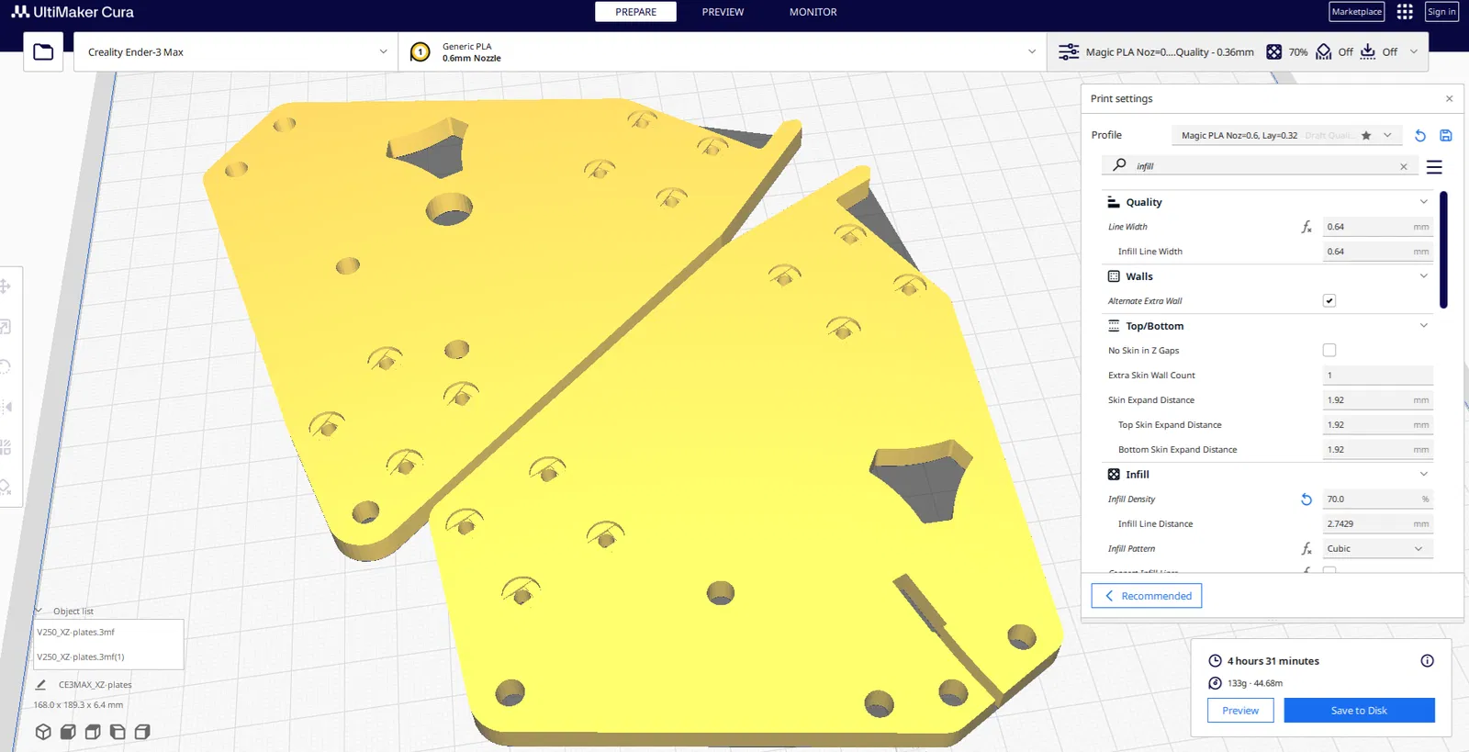Click the Infill Density value field
Viewport: 1469px width, 752px height.
(x=1377, y=499)
